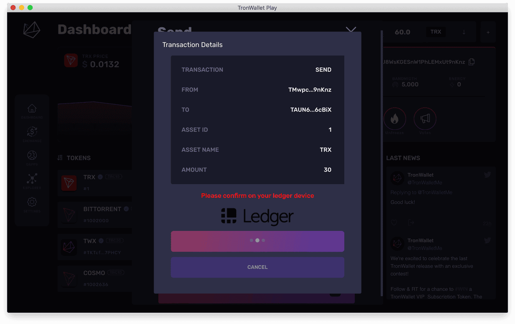Open Settings from the sidebar gear
Image resolution: width=515 pixels, height=324 pixels.
tap(32, 205)
